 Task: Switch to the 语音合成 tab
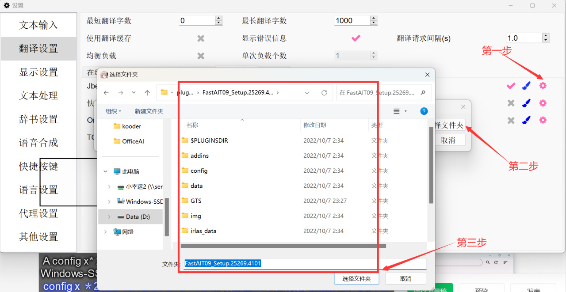38,143
